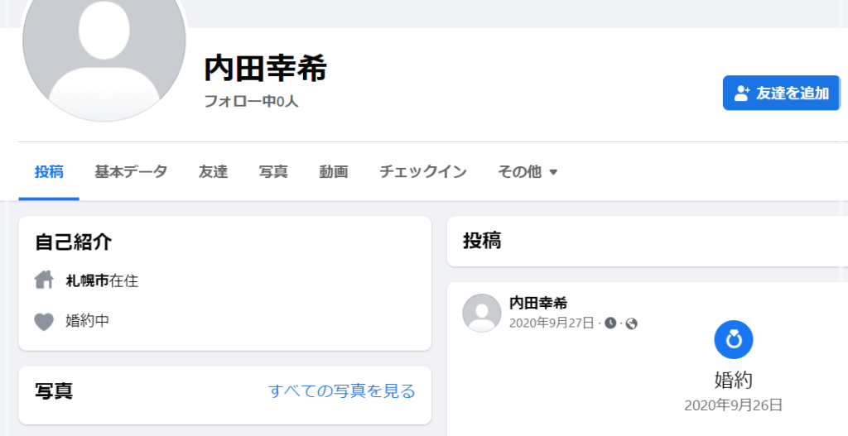Screen dimensions: 848x436
Task: Switch to the 友達 tab
Action: [213, 172]
